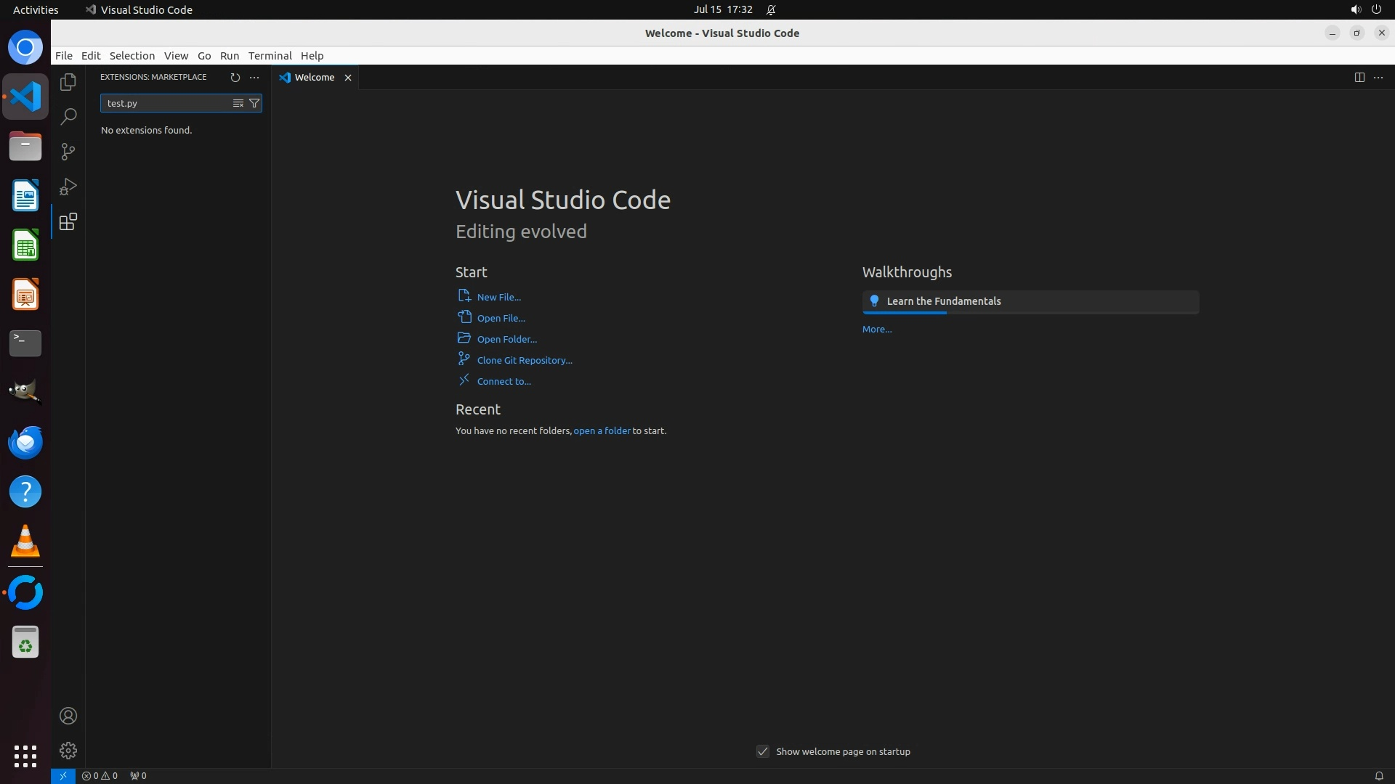Screen dimensions: 1395x784
Task: Select the Welcome tab
Action: pyautogui.click(x=315, y=77)
